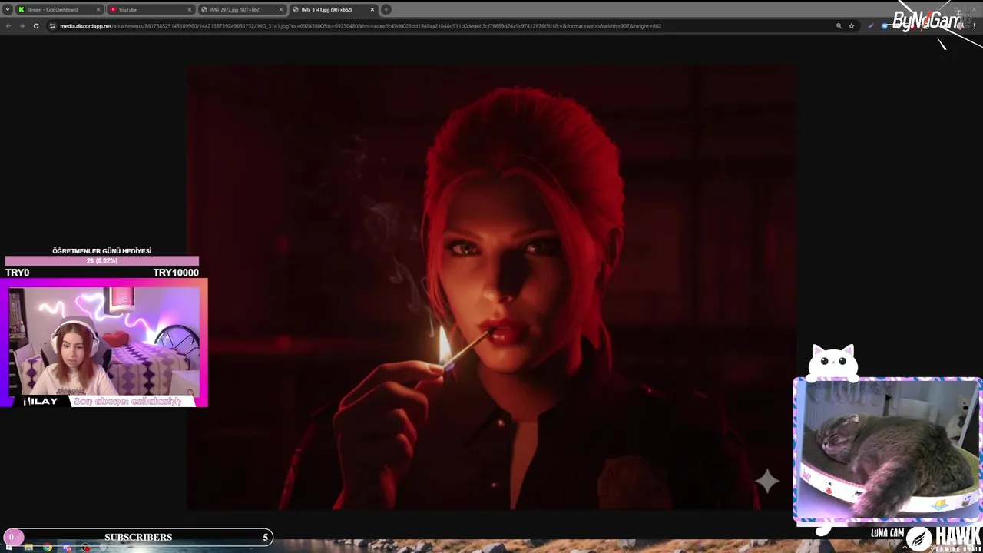Open the tab search dropdown arrow
Viewport: 983px width, 553px height.
click(8, 10)
